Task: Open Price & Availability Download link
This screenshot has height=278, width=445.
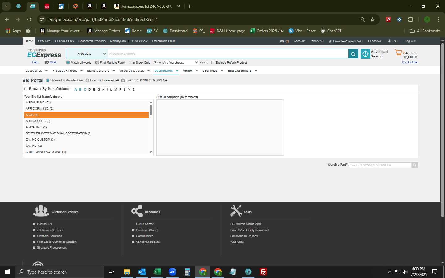Action: pos(249,230)
